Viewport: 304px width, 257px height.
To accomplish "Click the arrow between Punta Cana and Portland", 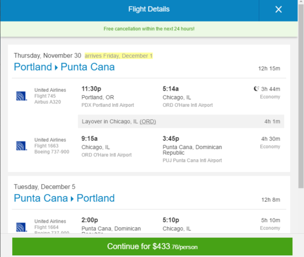I will click(72, 199).
